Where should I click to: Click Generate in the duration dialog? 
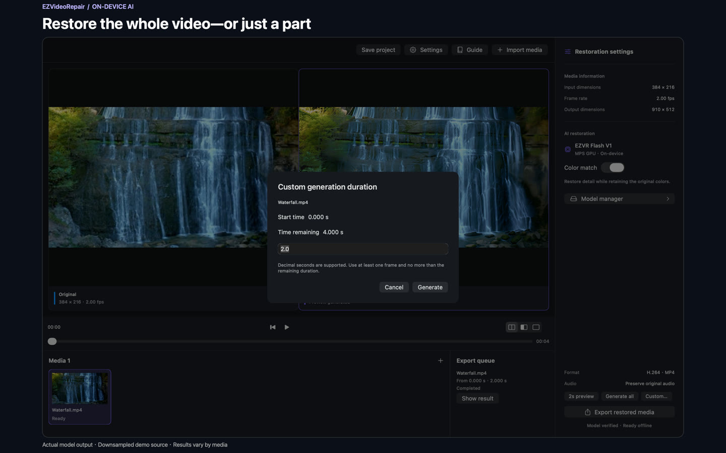(x=430, y=287)
